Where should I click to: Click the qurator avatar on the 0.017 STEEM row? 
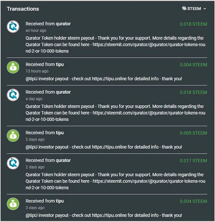[13, 163]
